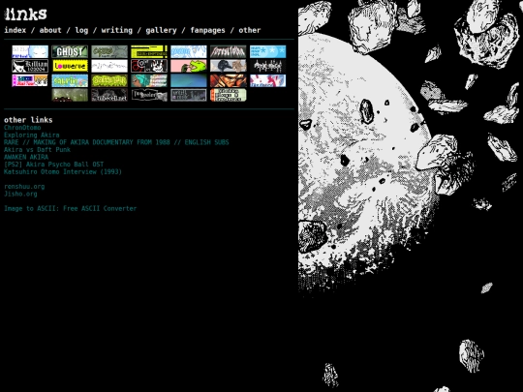This screenshot has width=523, height=392.
Task: Open the teal-haired character badge
Action: 149,80
